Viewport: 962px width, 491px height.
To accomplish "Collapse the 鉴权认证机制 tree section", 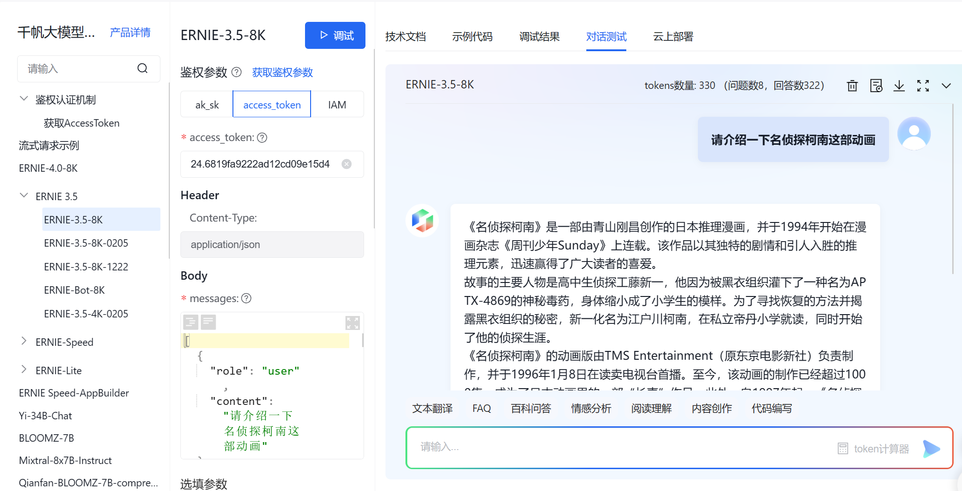I will click(24, 99).
